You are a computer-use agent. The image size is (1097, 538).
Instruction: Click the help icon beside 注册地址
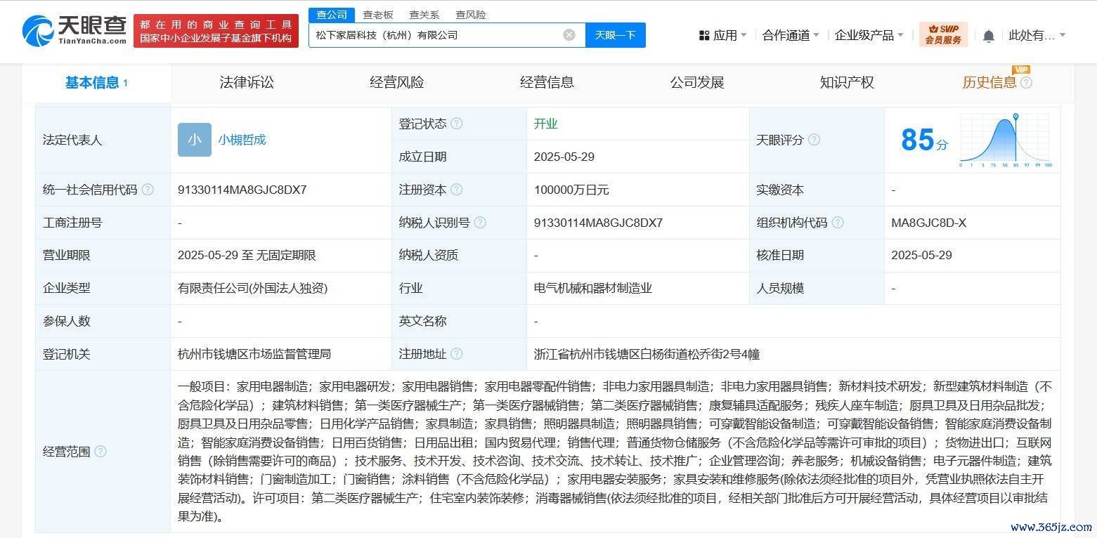coord(457,354)
